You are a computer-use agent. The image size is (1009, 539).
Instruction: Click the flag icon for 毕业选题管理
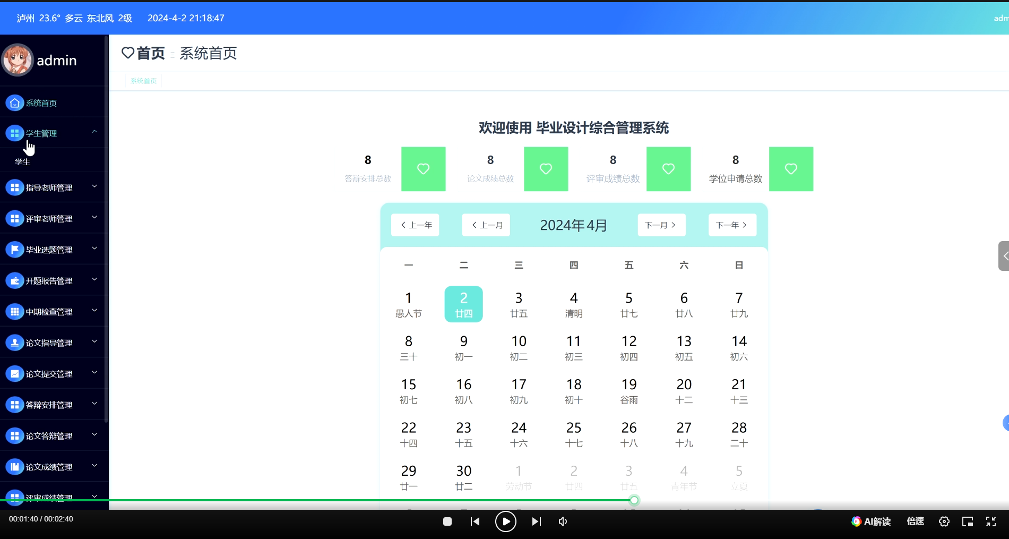point(15,250)
